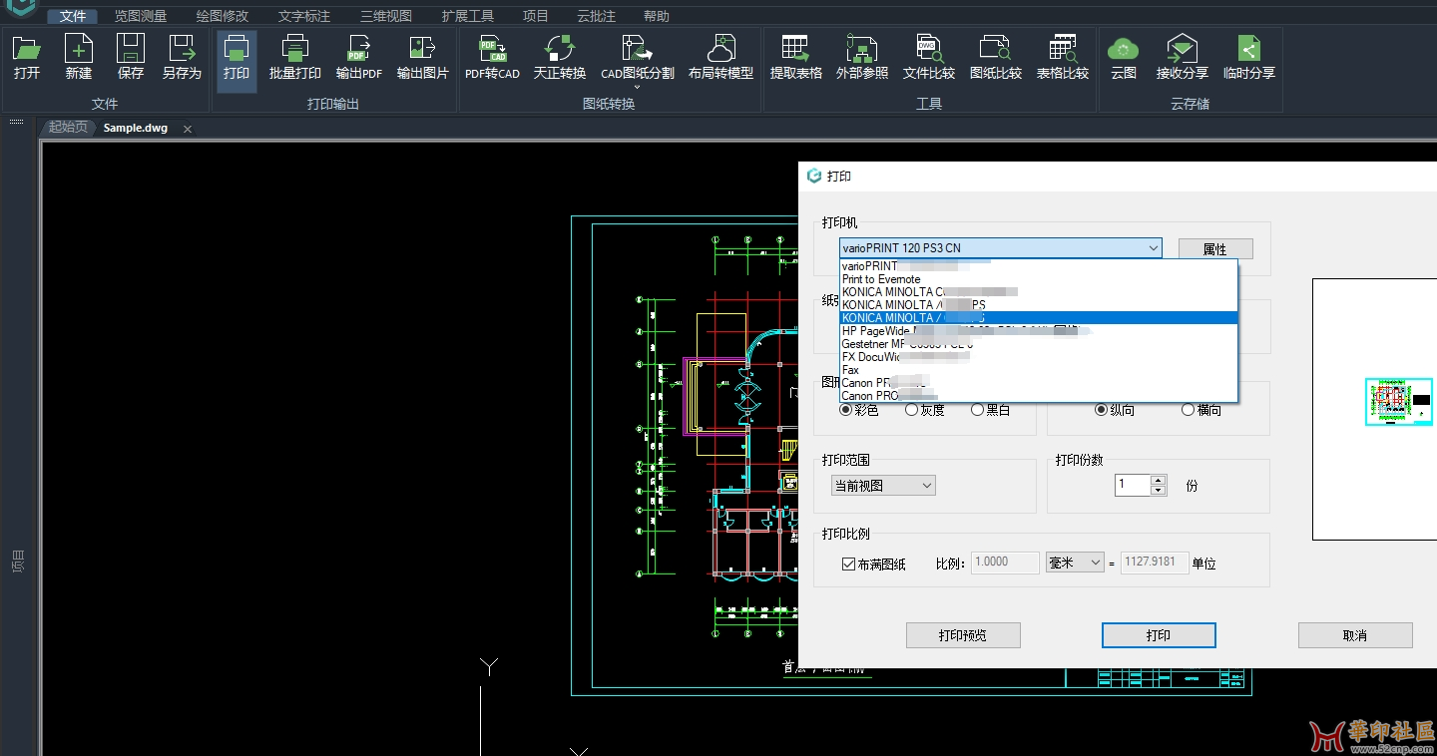This screenshot has height=756, width=1437.
Task: Select the 纵向 portrait orientation radio
Action: (x=1102, y=410)
